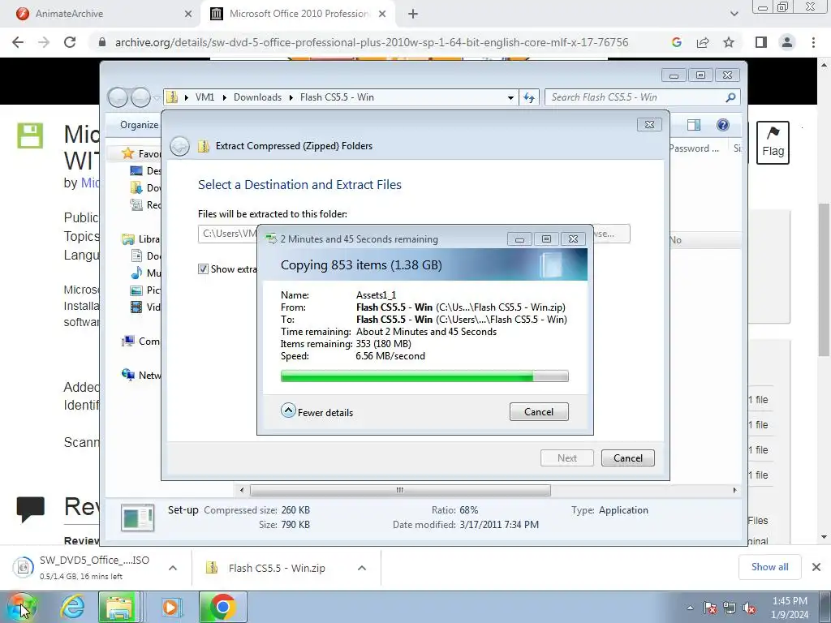Click Flash CS5.5 - Win.zip download item

[276, 568]
